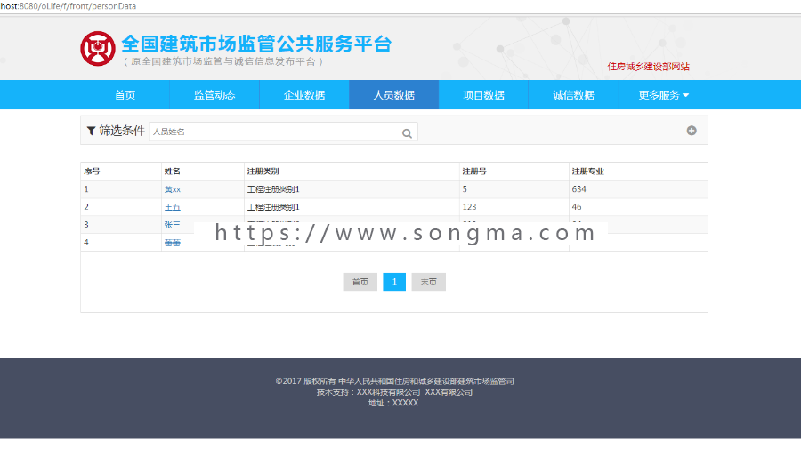Open 诚信数据 navigation tab

click(573, 95)
